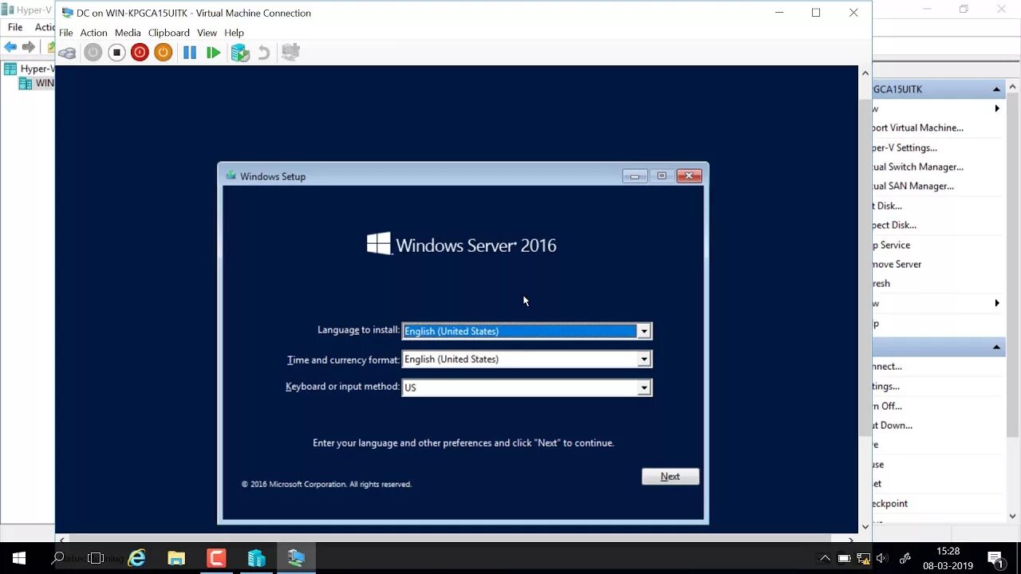1021x574 pixels.
Task: Click Checkpoint in VM actions
Action: [890, 503]
